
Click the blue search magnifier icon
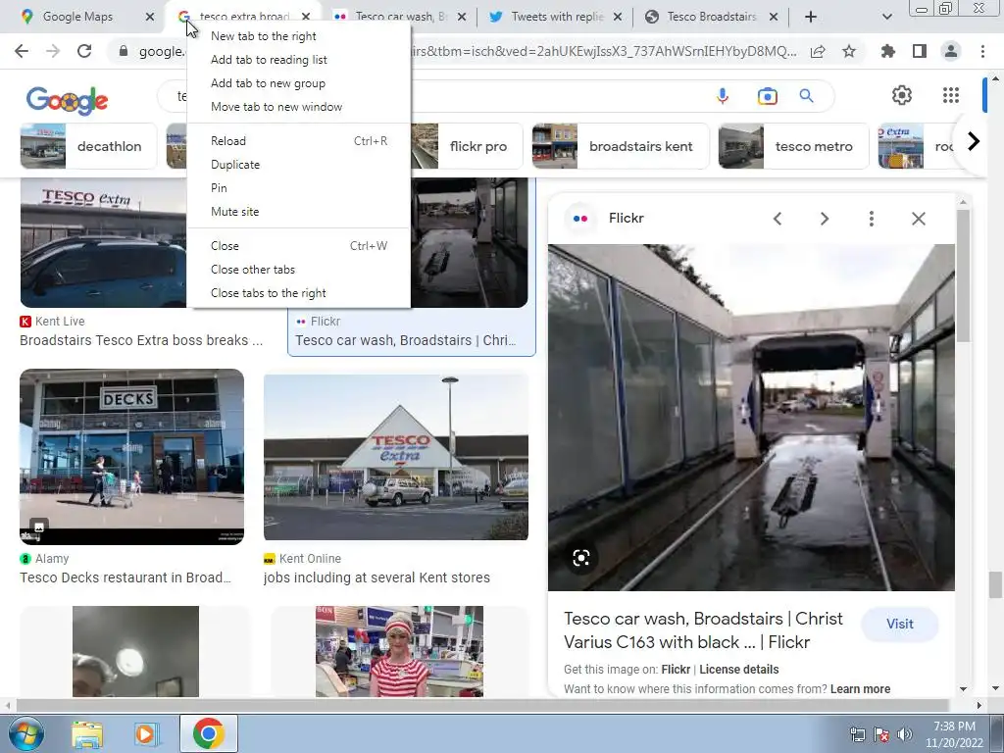point(806,96)
